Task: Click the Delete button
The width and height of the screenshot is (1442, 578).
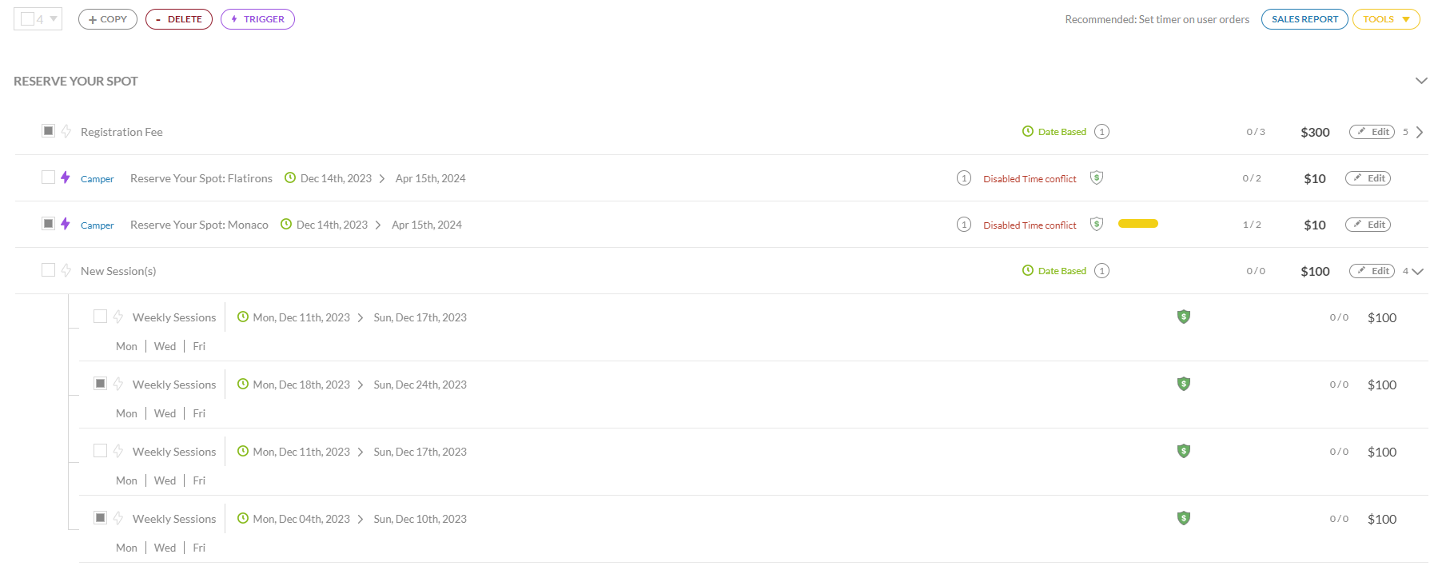Action: tap(179, 19)
